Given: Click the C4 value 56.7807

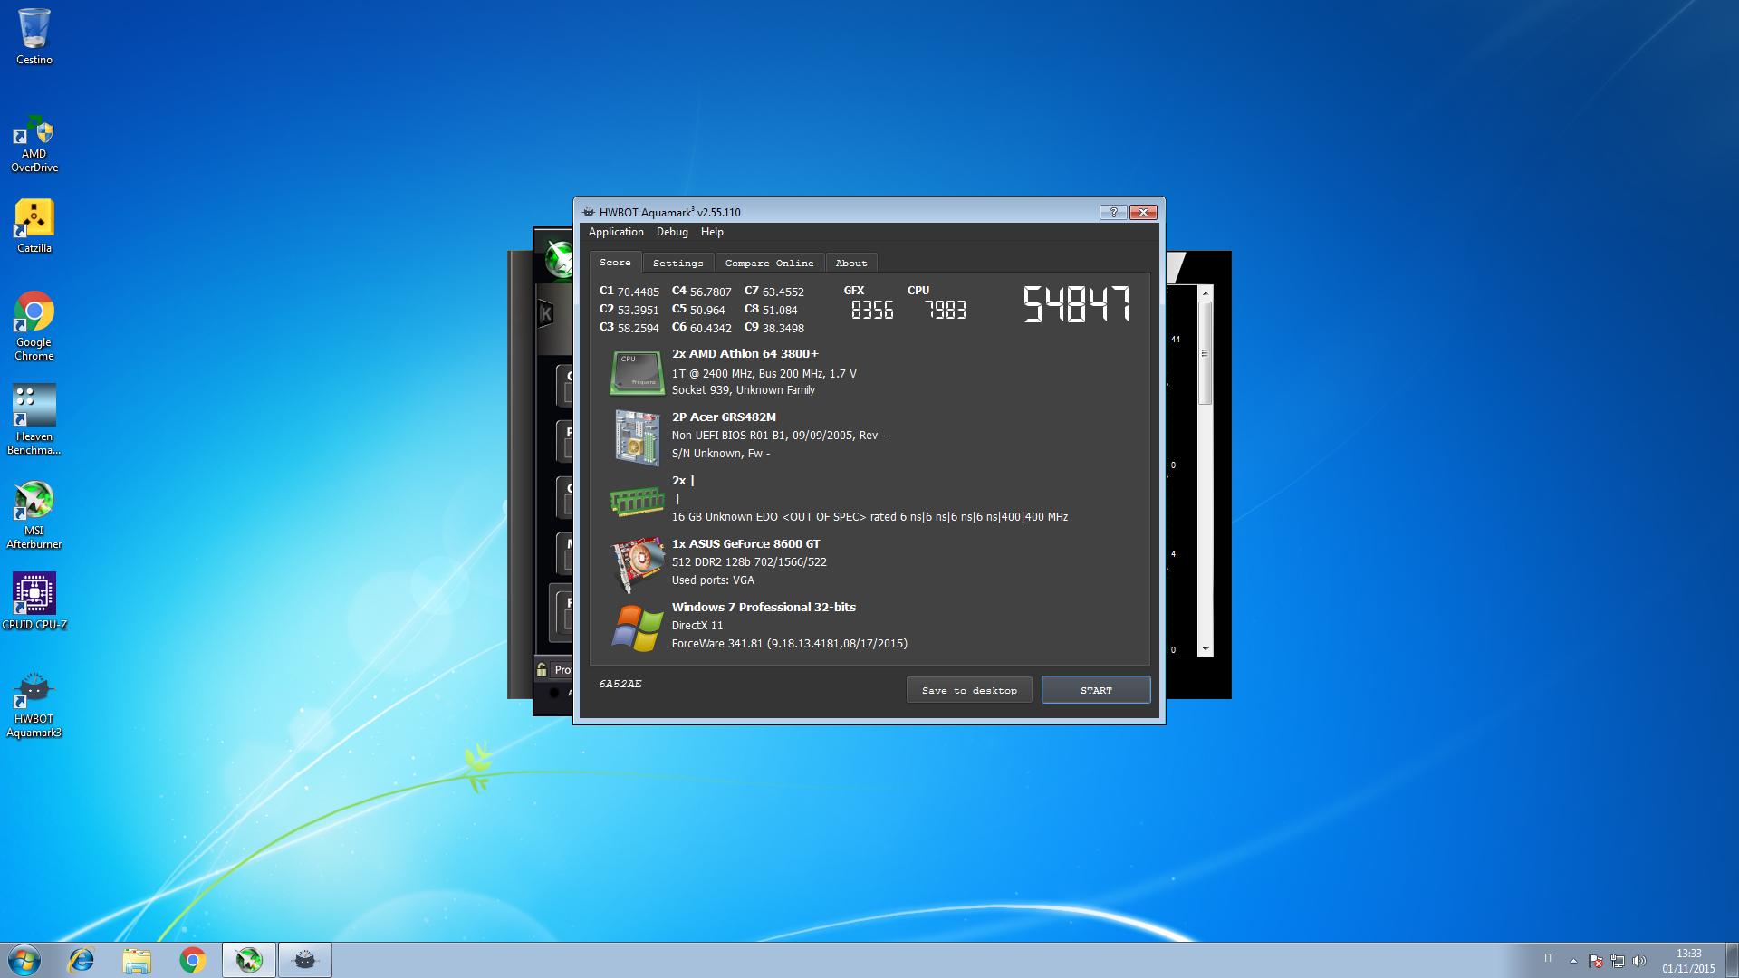Looking at the screenshot, I should (x=711, y=292).
